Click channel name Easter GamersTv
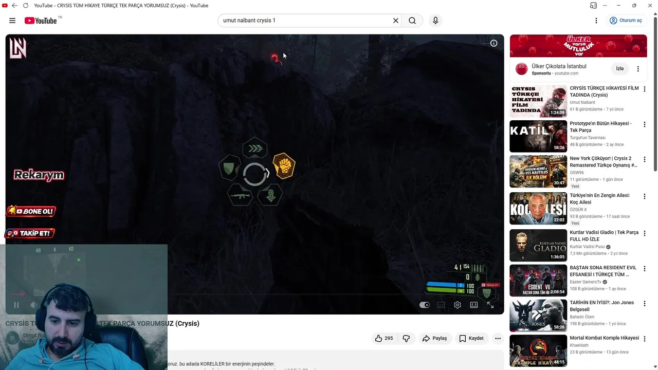 point(586,282)
